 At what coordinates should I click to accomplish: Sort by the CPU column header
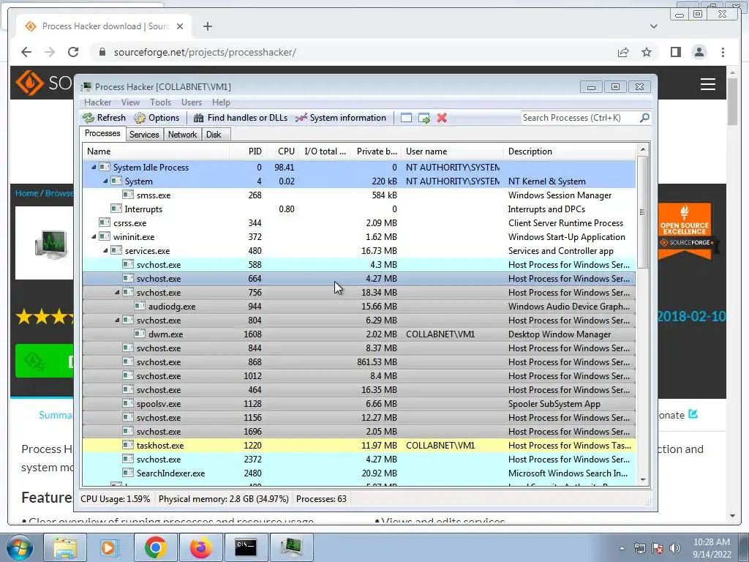(x=282, y=151)
